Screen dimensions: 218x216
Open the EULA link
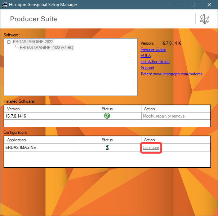[146, 56]
